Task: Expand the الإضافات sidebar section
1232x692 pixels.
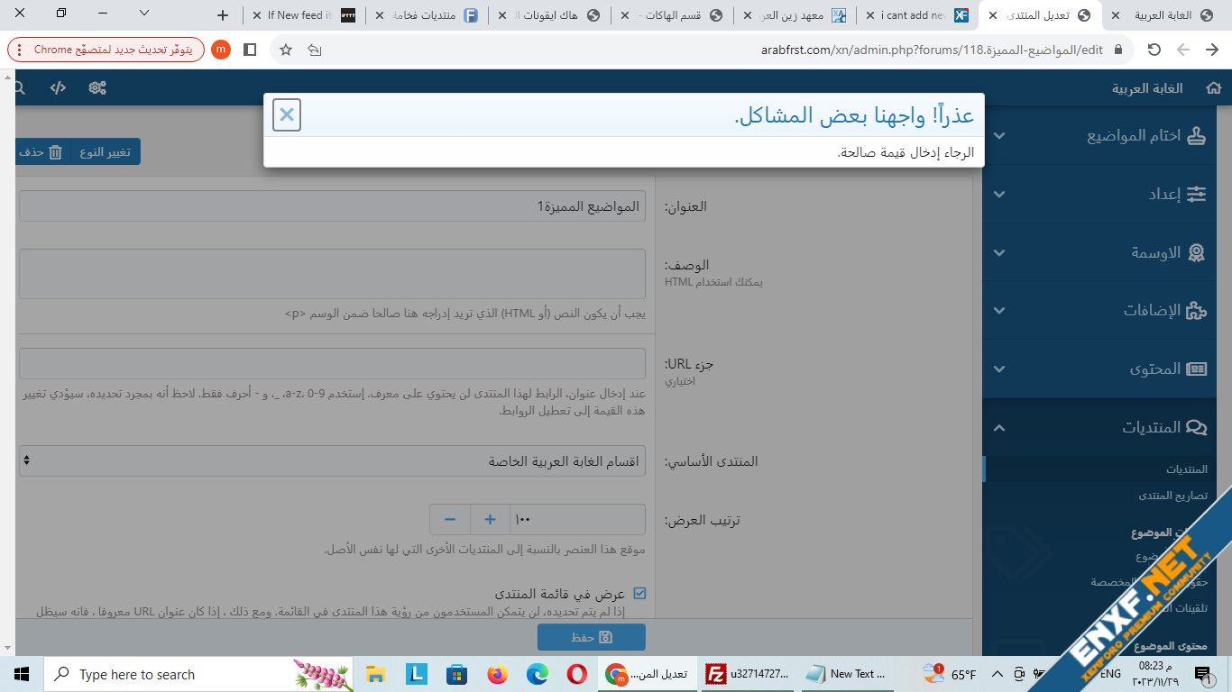Action: click(1106, 311)
